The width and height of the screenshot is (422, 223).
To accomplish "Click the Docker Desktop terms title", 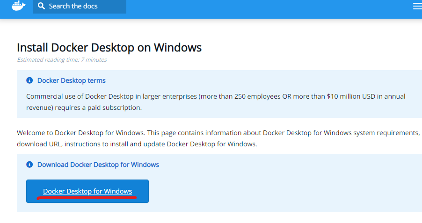I will tap(71, 80).
